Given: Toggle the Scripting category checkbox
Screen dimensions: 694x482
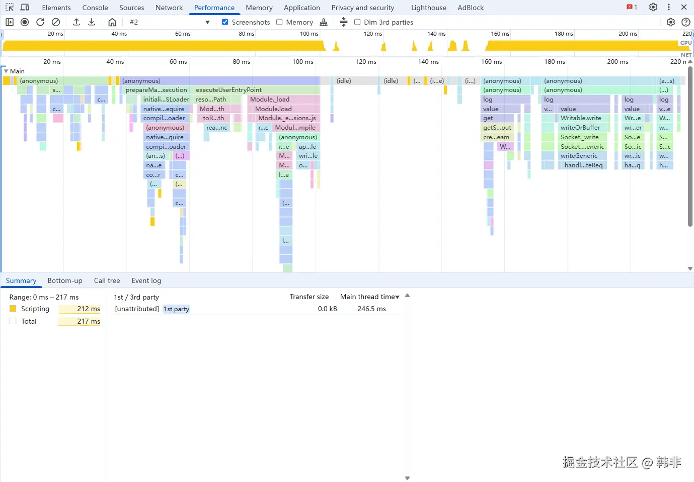Looking at the screenshot, I should (x=13, y=309).
